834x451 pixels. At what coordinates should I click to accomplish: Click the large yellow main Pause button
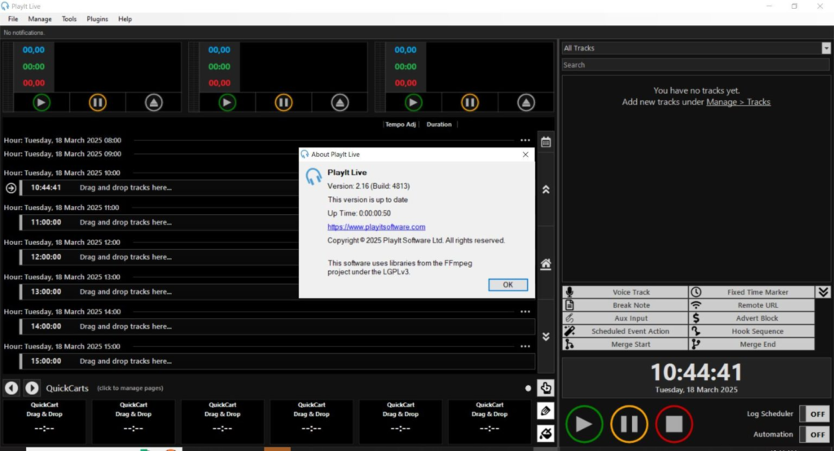pos(629,424)
